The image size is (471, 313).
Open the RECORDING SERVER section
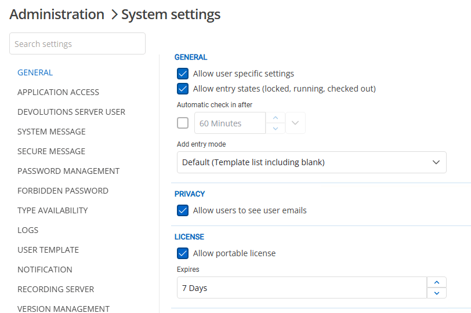pyautogui.click(x=56, y=289)
